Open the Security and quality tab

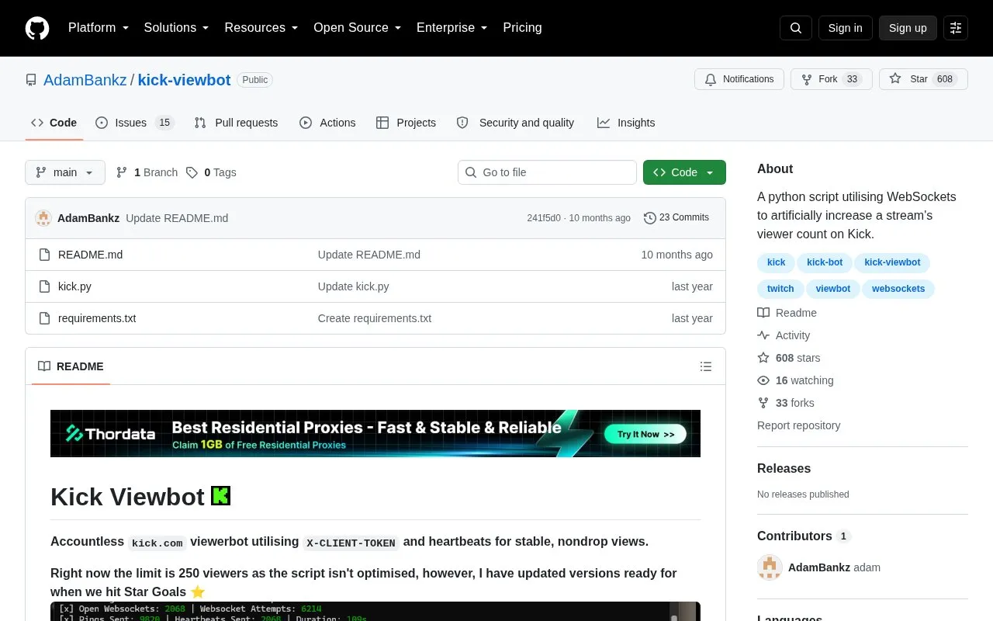[515, 123]
